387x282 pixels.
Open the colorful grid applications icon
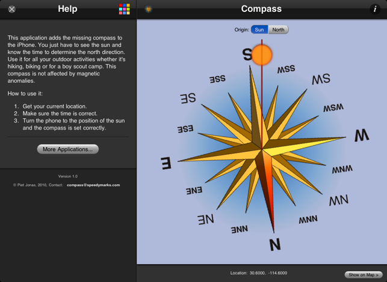point(124,9)
